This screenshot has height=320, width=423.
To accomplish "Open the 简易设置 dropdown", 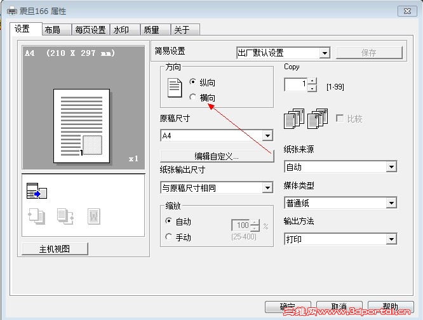I will point(283,53).
